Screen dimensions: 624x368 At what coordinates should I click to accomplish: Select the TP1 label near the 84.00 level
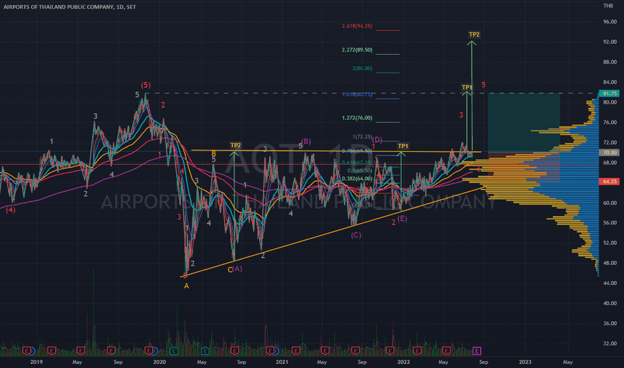click(x=467, y=88)
